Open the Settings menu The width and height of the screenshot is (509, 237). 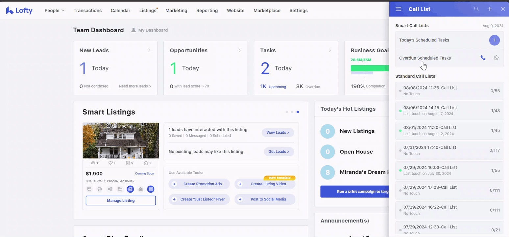[299, 11]
